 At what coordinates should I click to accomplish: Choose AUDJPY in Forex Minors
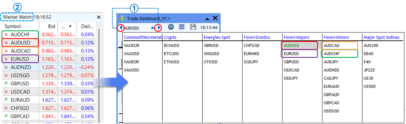click(331, 62)
